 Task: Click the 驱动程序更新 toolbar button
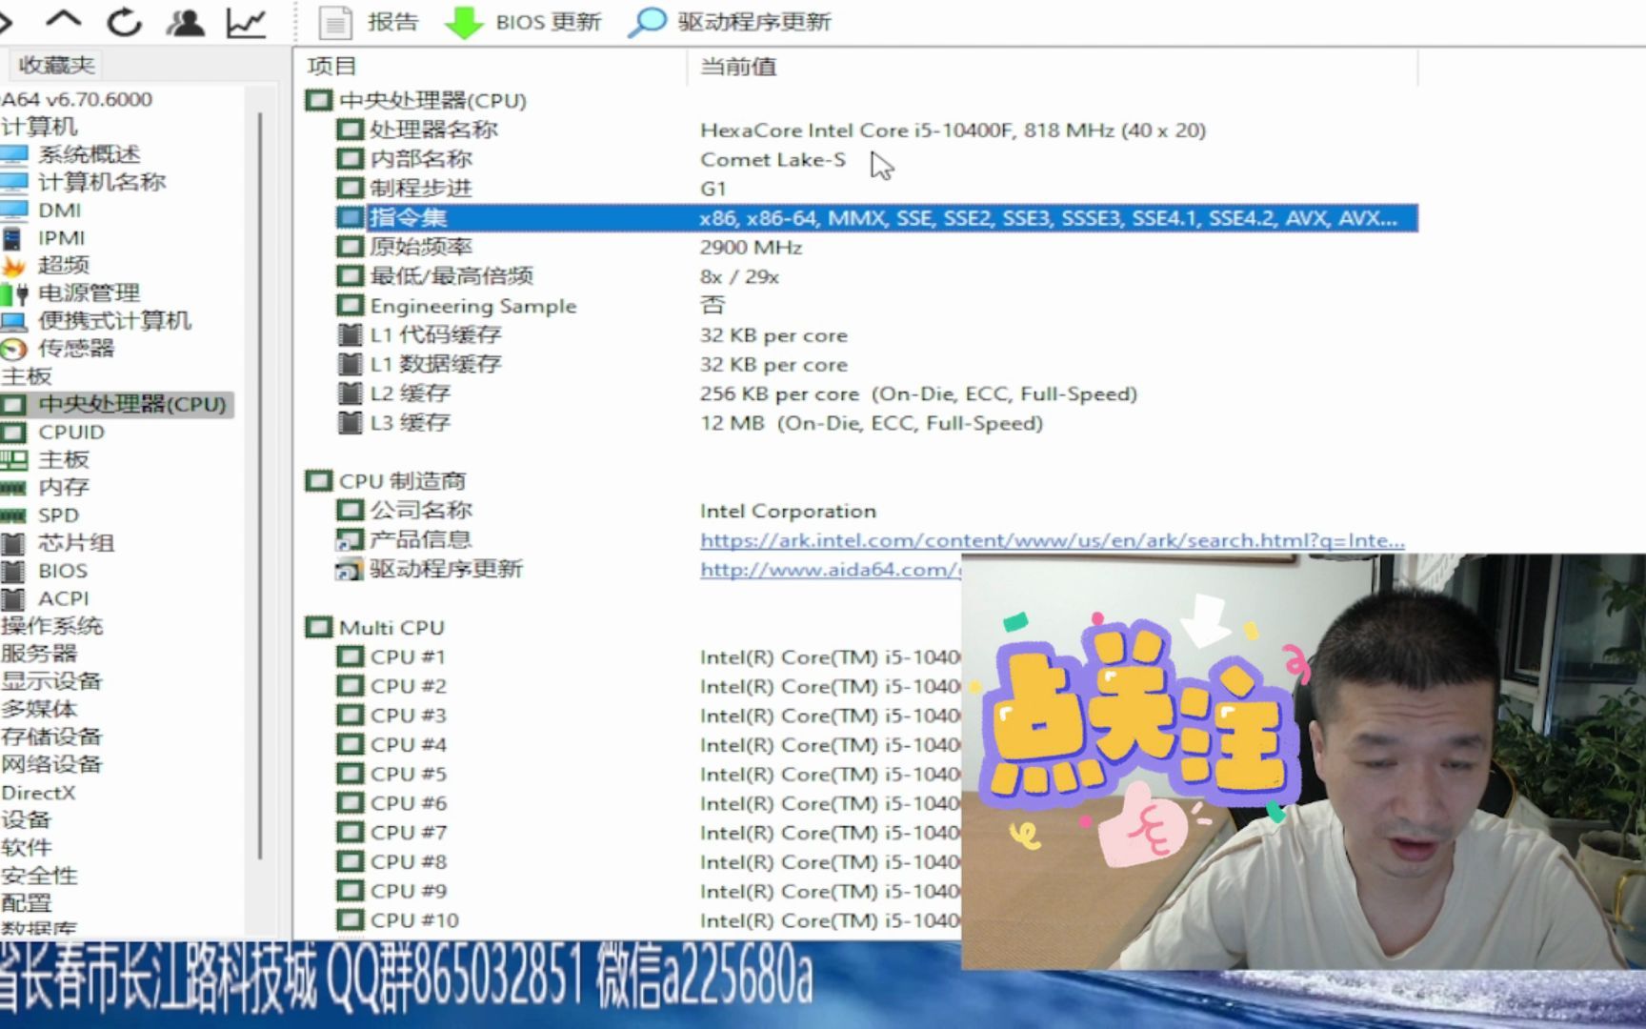click(x=730, y=22)
